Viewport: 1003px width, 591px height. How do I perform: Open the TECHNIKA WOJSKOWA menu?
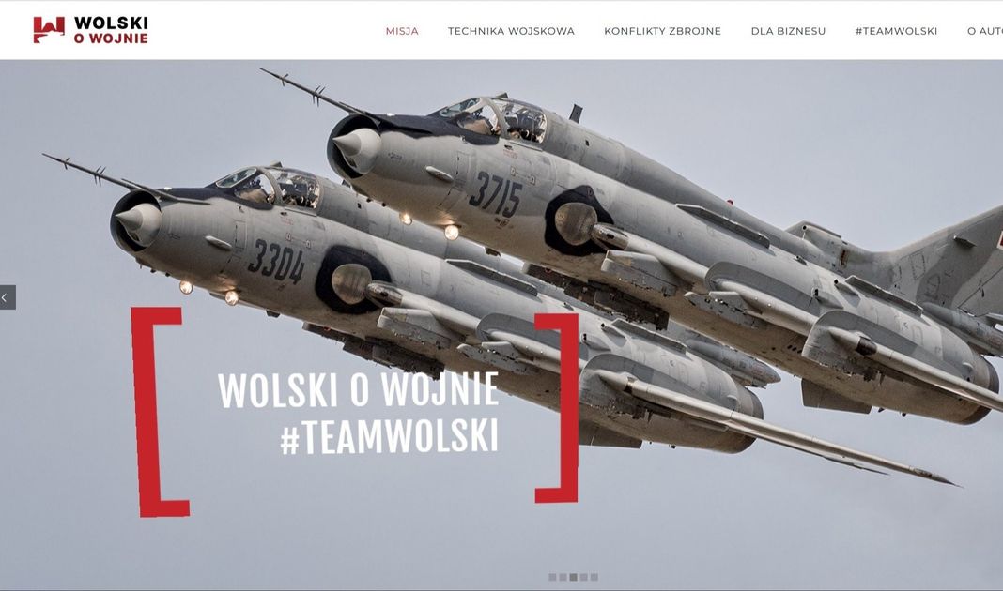click(x=511, y=31)
